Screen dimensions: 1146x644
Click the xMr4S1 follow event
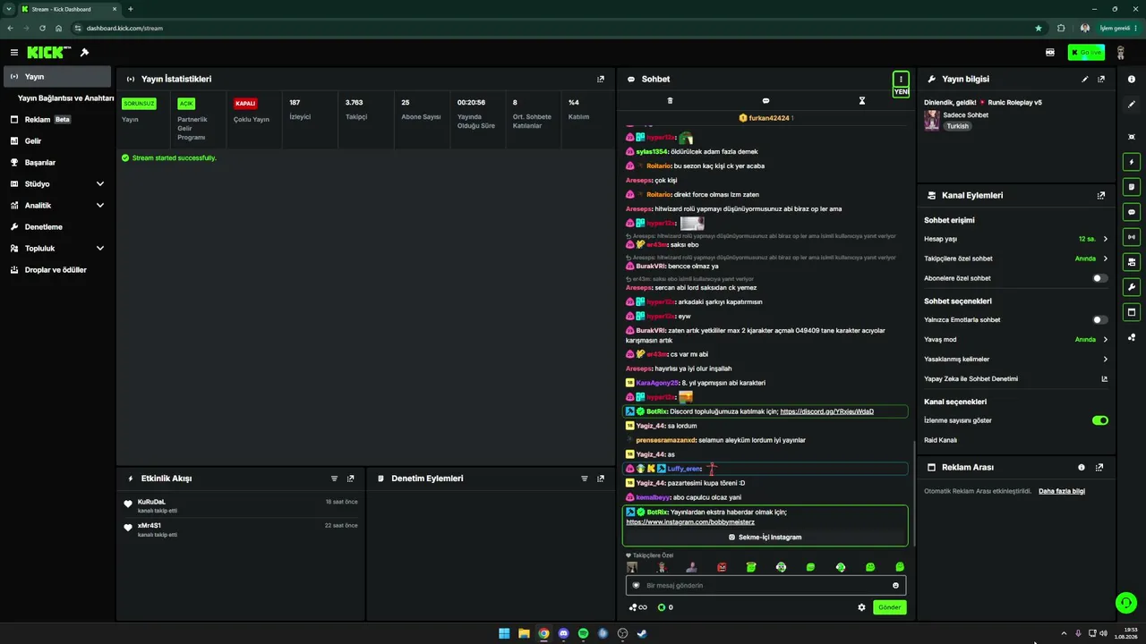point(241,530)
